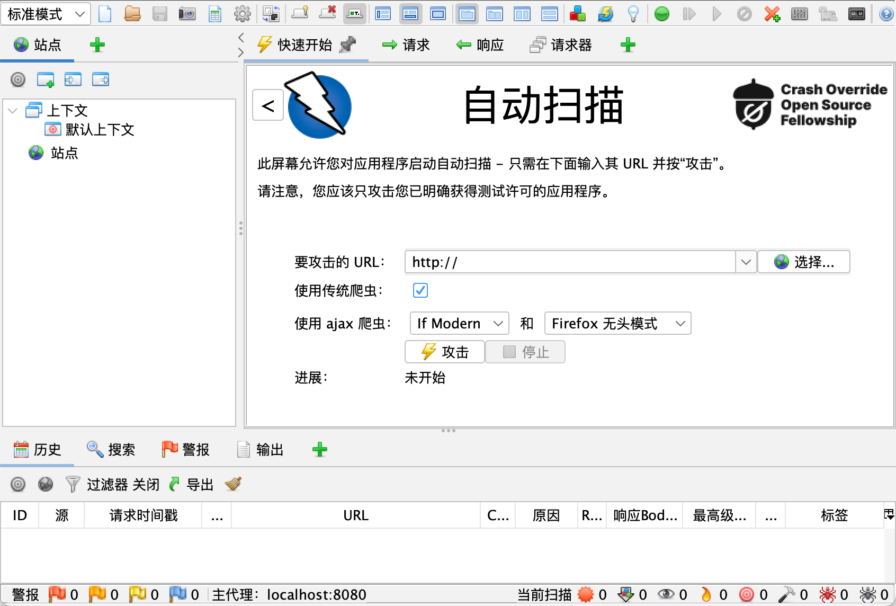Add a new tab beside the 站点 tab
896x606 pixels.
pos(97,45)
